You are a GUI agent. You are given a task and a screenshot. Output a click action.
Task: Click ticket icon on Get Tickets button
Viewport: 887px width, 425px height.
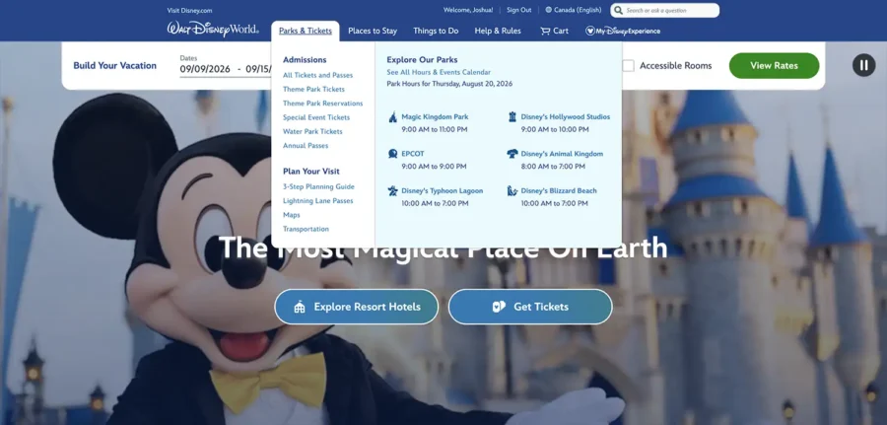coord(499,307)
